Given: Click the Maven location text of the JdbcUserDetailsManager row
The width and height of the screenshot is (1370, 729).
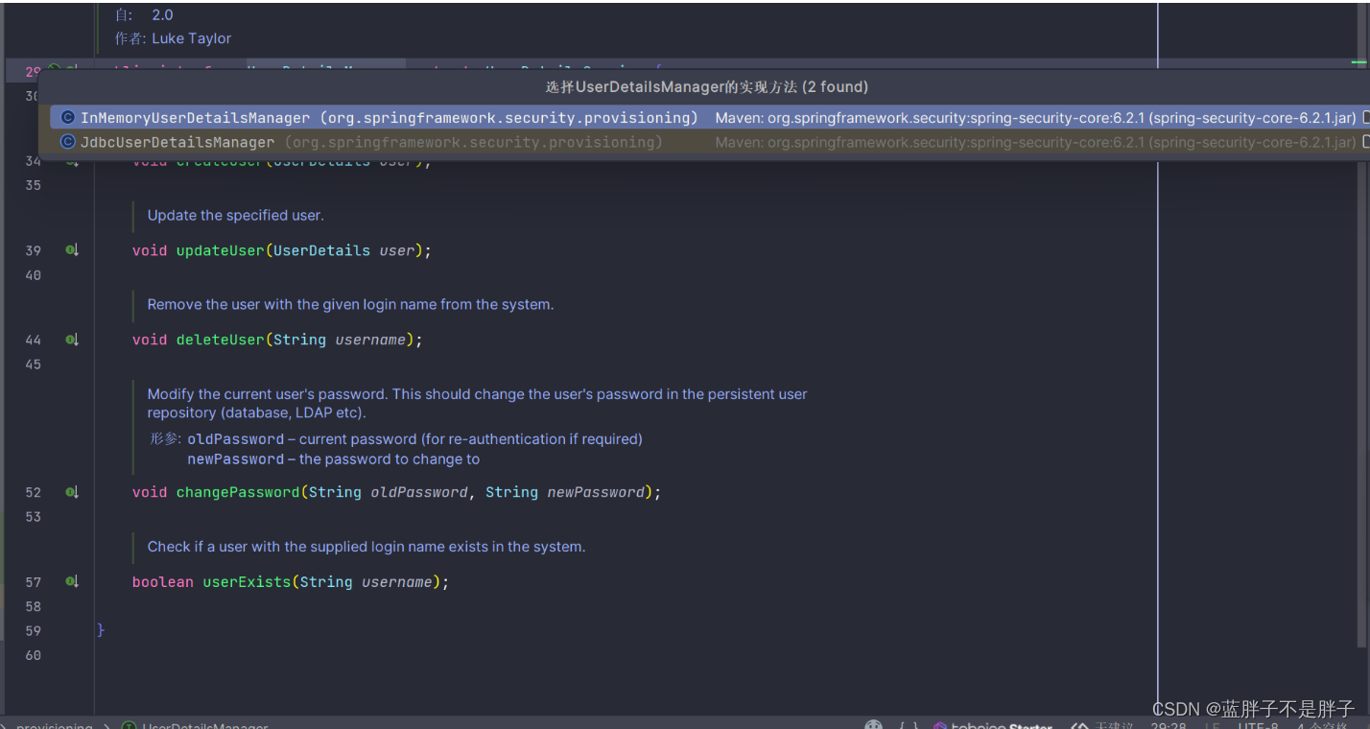Looking at the screenshot, I should point(1035,142).
